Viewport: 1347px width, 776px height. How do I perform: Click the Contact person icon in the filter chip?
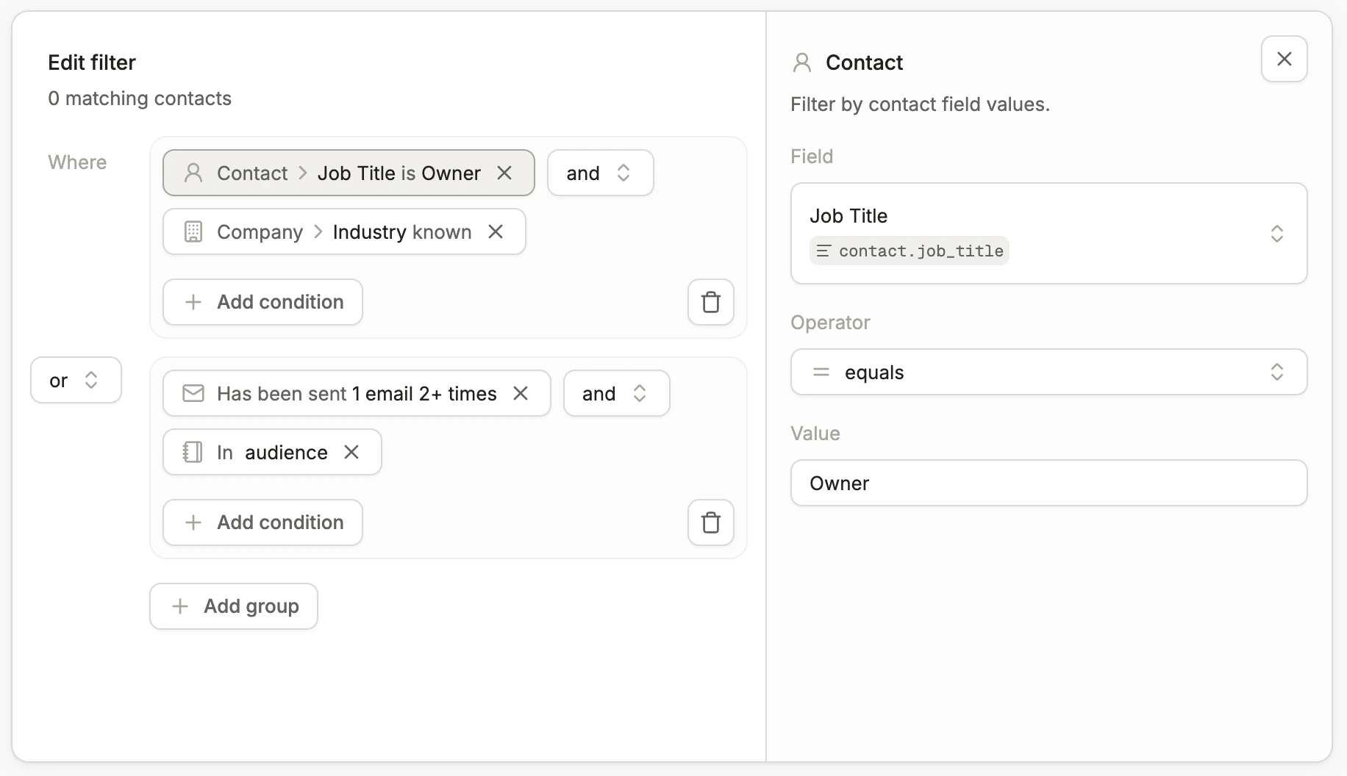(193, 173)
